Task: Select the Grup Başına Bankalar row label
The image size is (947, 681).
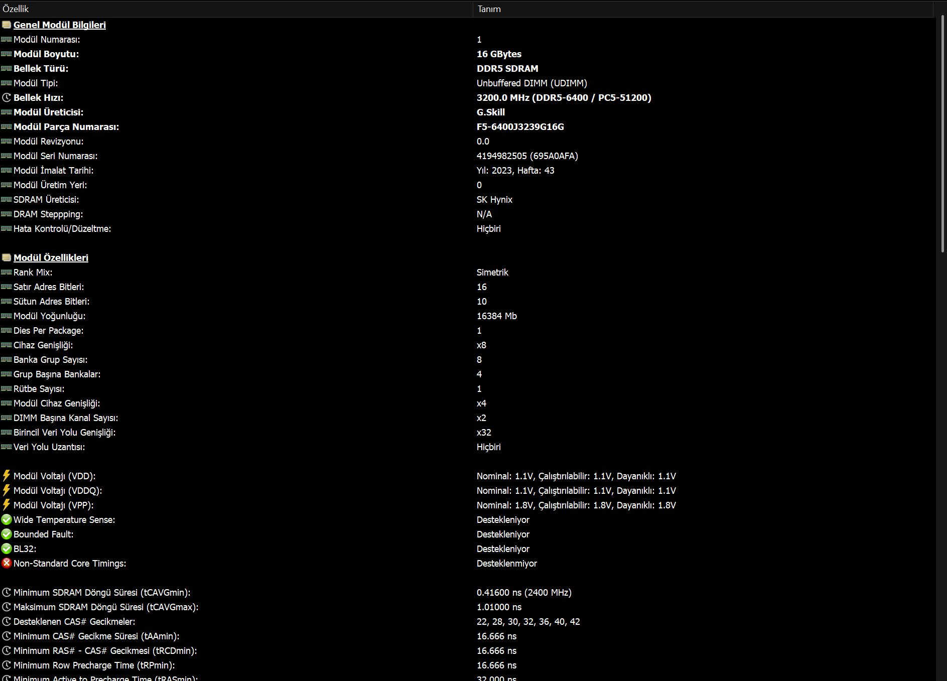Action: click(x=57, y=374)
